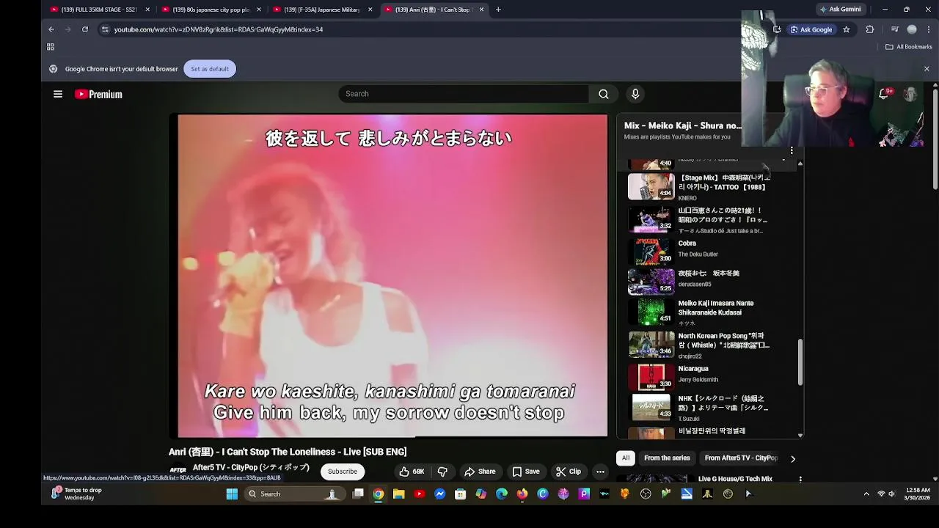Screen dimensions: 939x528
Task: Open clock showing 12:58 AM
Action: (918, 494)
